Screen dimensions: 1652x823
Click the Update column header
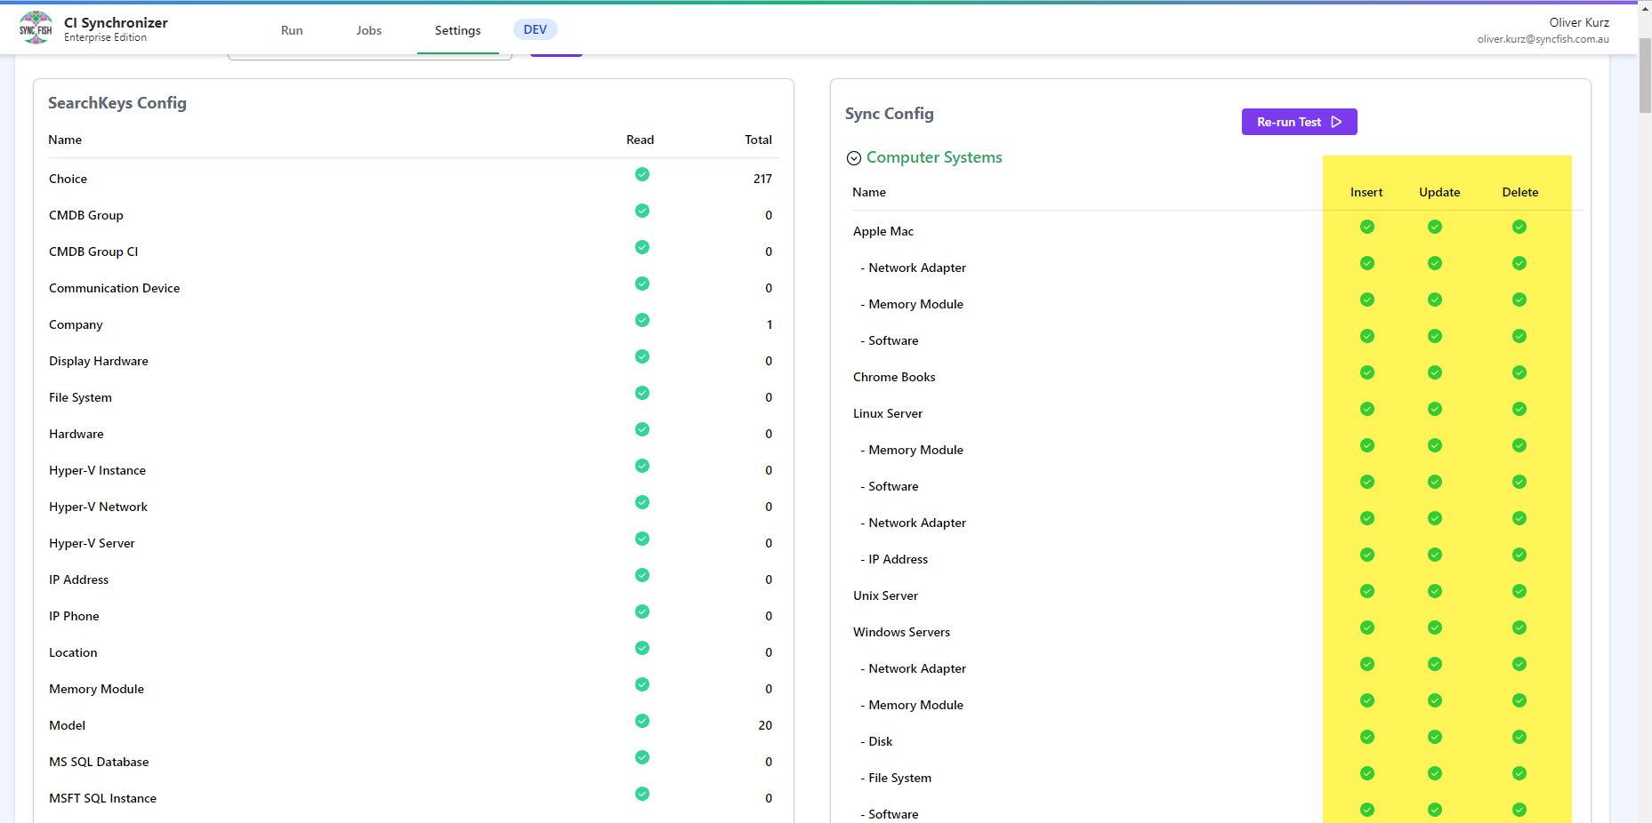[1439, 192]
